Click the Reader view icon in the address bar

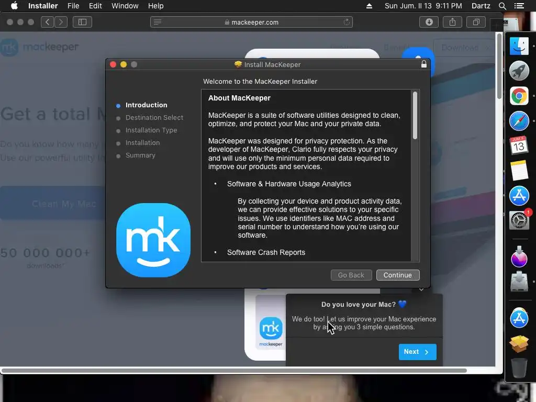click(x=157, y=22)
